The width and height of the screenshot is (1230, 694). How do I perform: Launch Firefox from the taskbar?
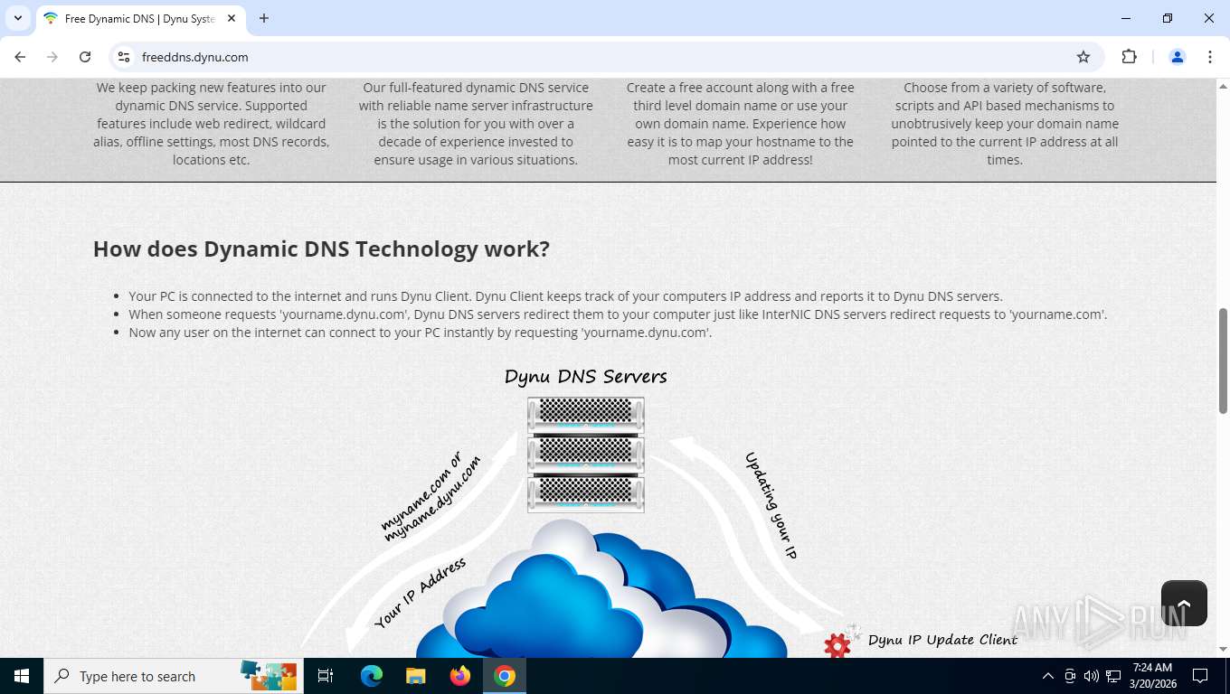[x=460, y=676]
